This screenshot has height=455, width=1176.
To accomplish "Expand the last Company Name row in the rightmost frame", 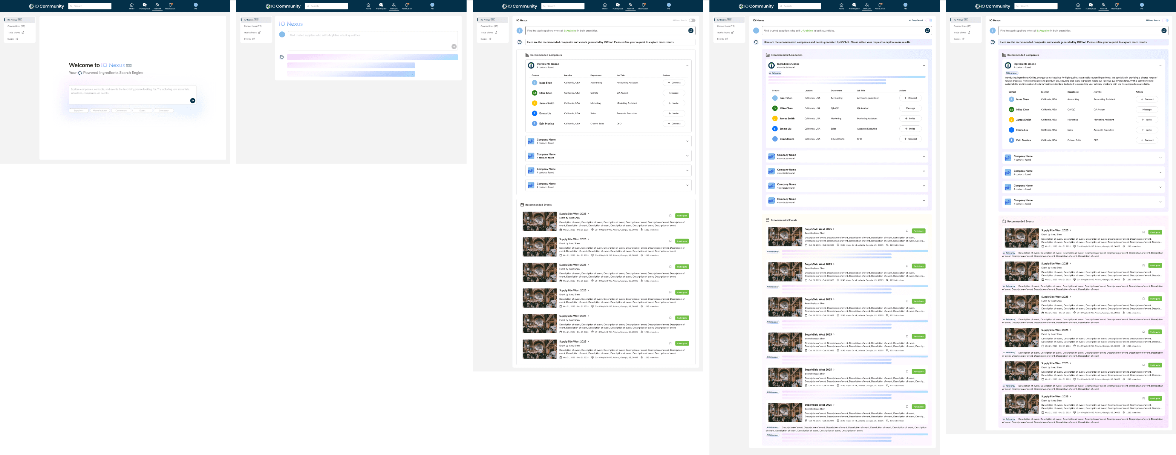I will click(1160, 202).
